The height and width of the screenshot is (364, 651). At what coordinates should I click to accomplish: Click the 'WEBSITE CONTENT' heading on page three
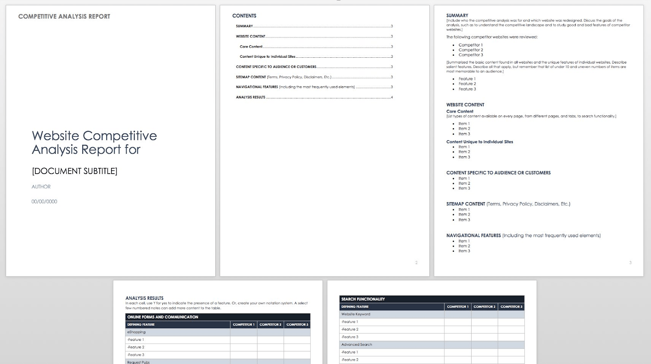[465, 105]
